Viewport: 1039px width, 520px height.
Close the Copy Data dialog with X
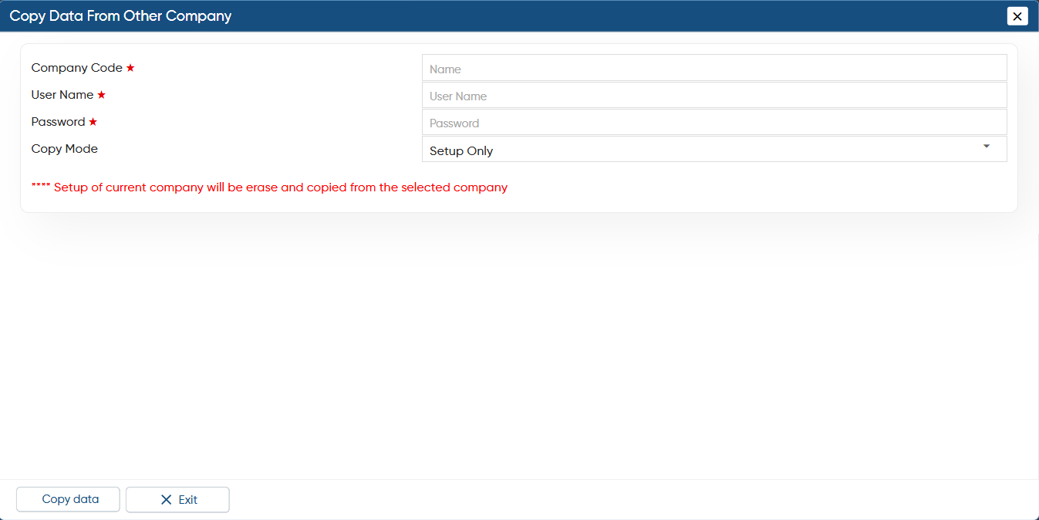click(x=1017, y=15)
